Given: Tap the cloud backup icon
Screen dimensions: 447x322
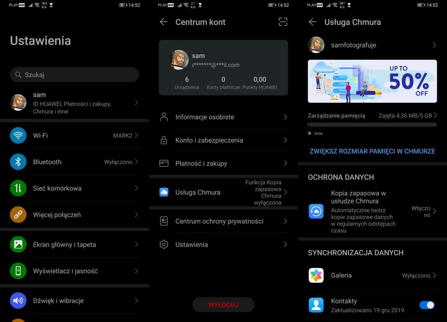Looking at the screenshot, I should point(316,211).
